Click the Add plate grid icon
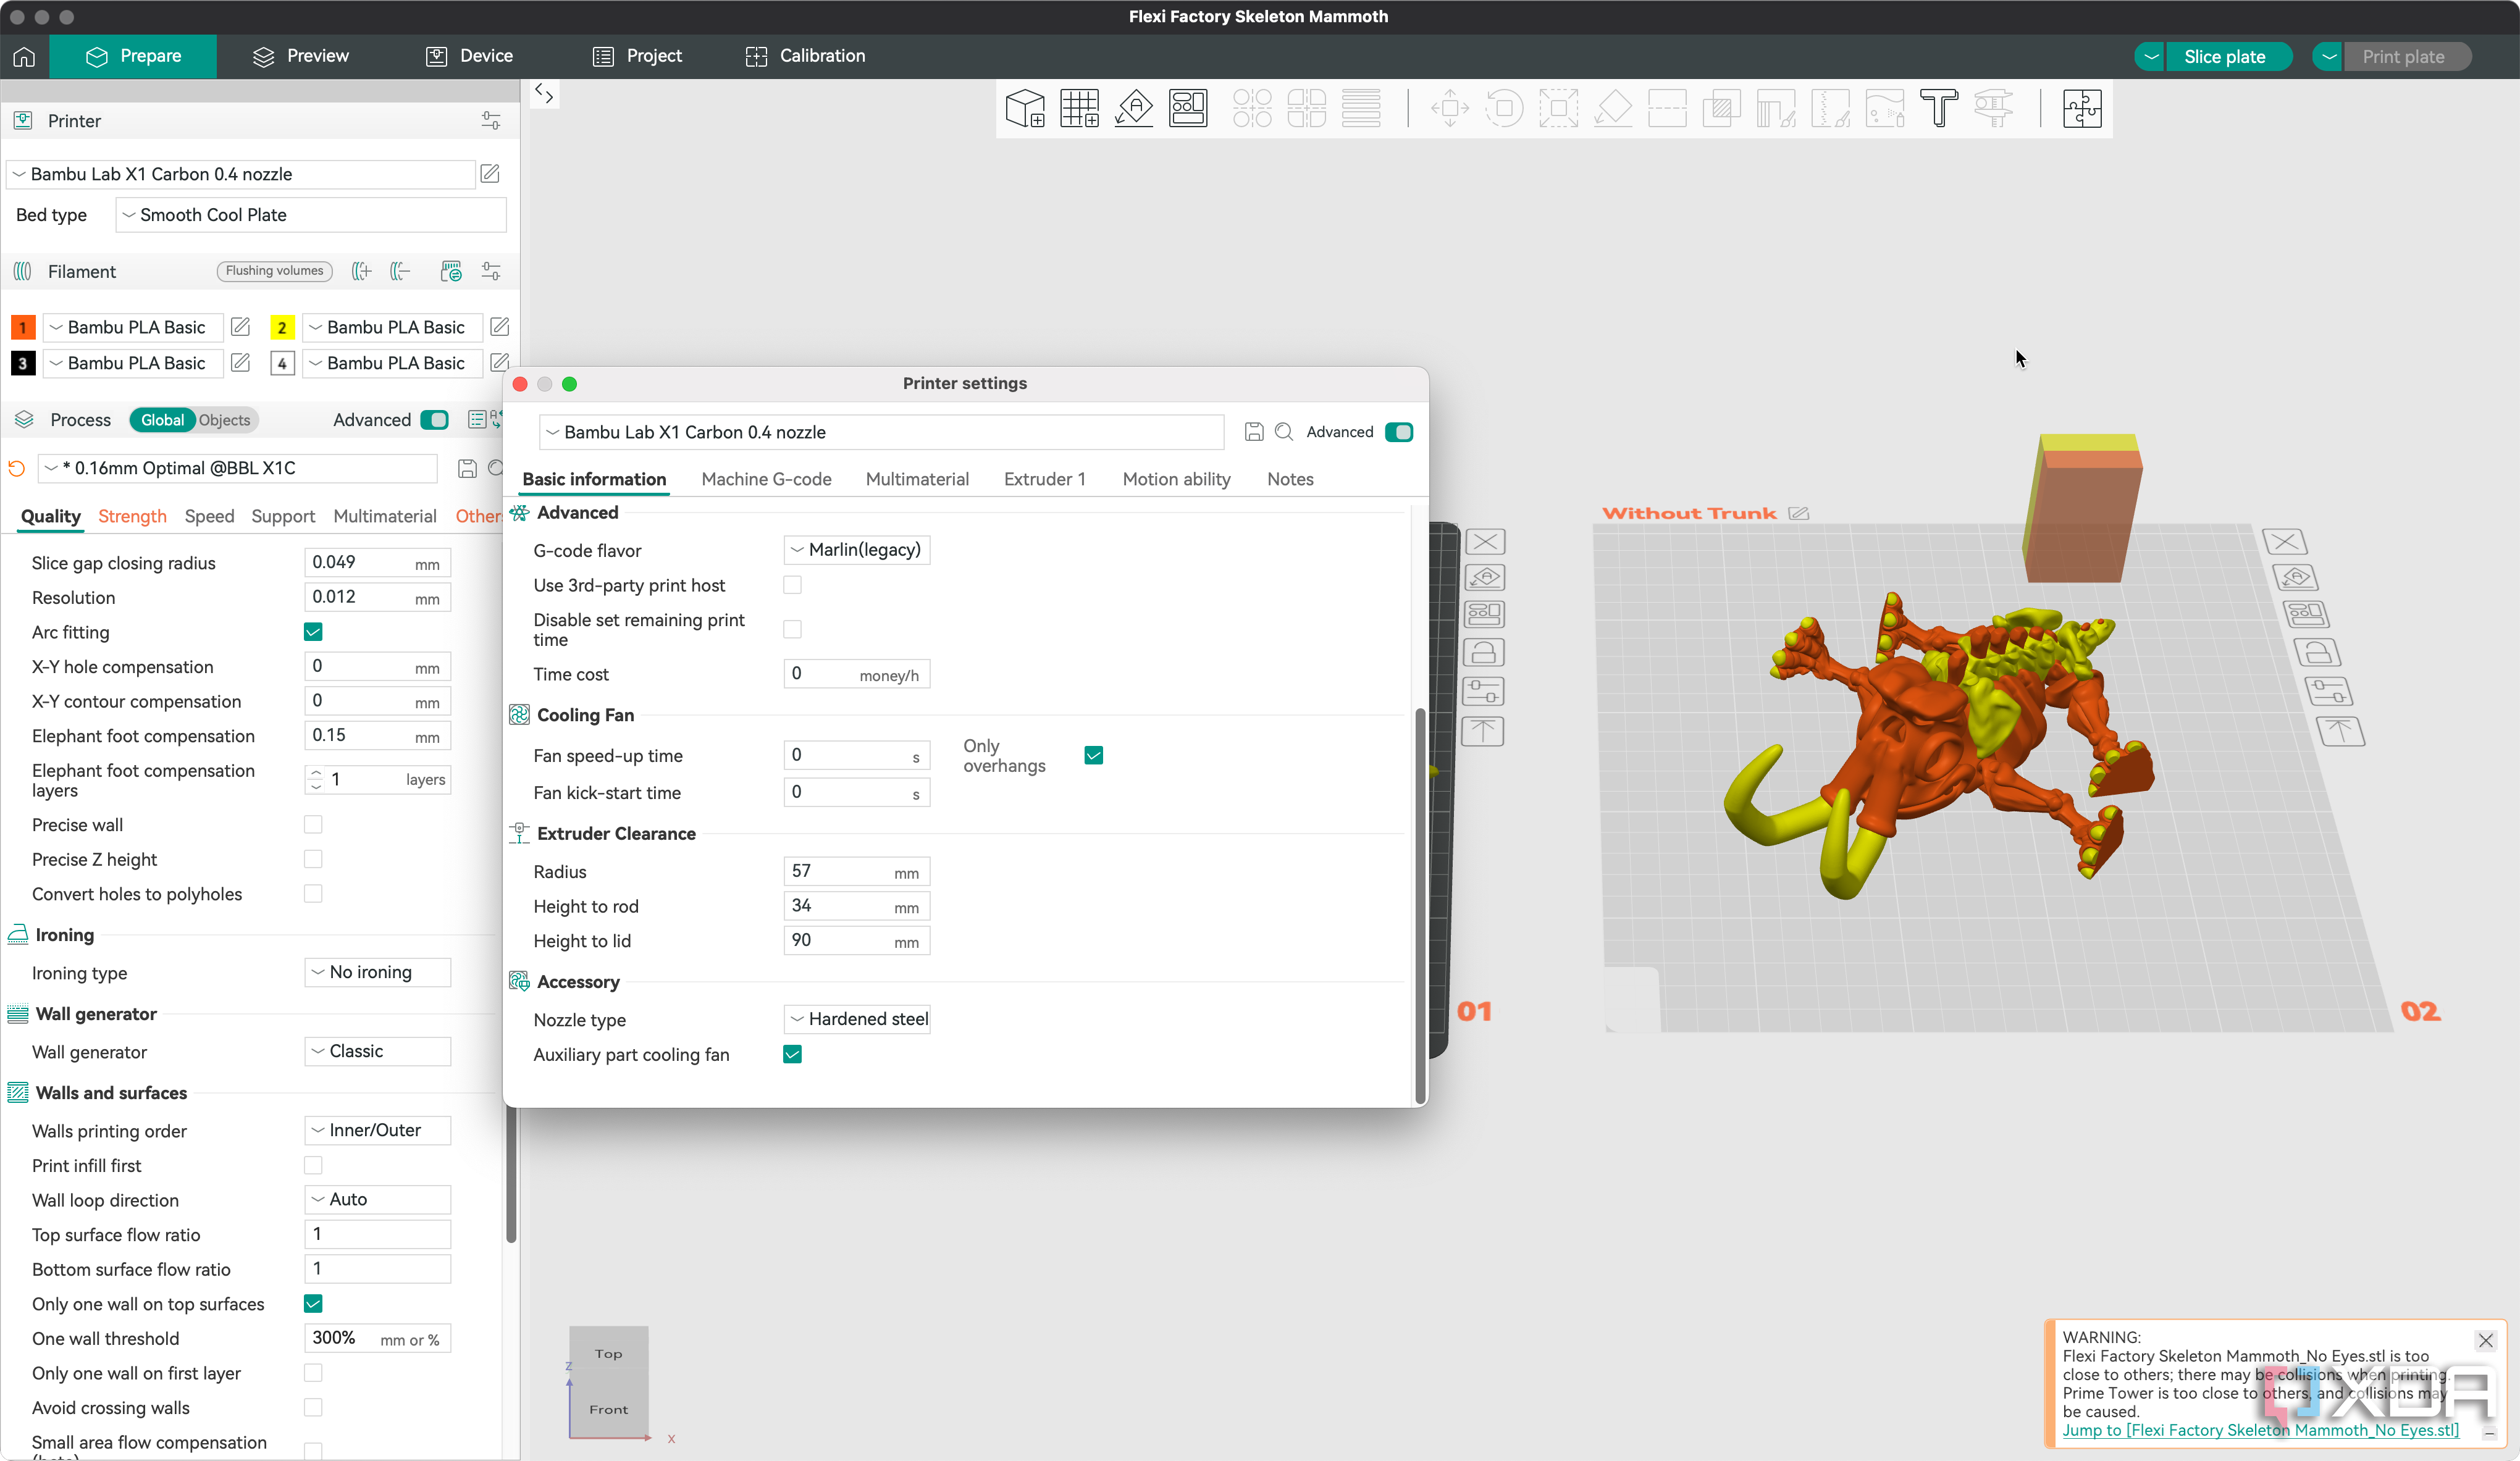The image size is (2520, 1461). click(1079, 108)
